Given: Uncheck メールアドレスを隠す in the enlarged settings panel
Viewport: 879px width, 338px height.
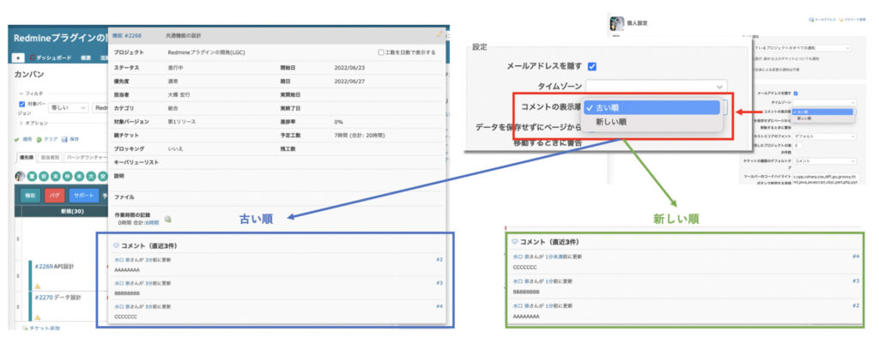Looking at the screenshot, I should pos(592,66).
